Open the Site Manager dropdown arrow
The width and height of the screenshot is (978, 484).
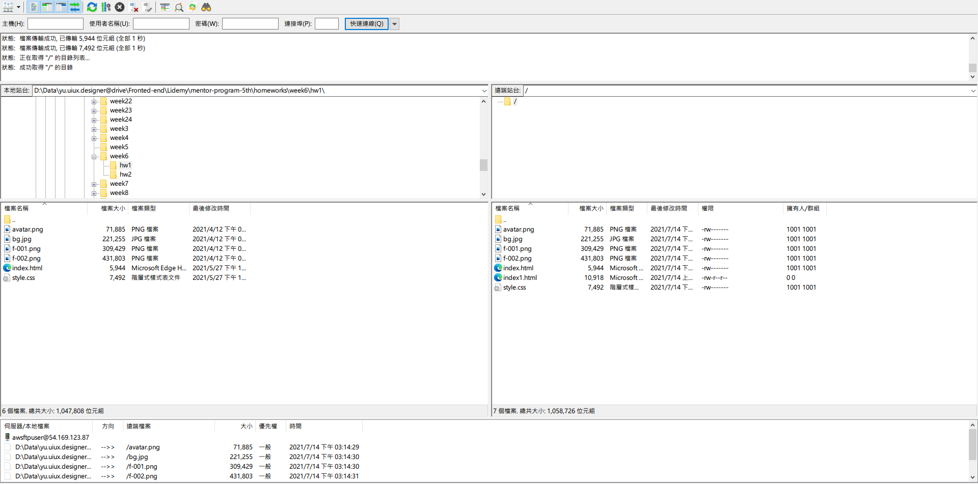[19, 7]
